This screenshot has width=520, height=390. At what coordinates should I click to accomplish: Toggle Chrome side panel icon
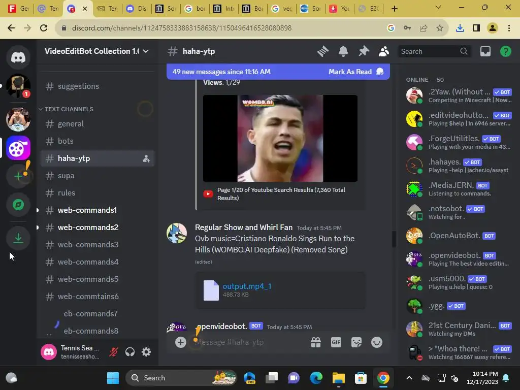476,28
